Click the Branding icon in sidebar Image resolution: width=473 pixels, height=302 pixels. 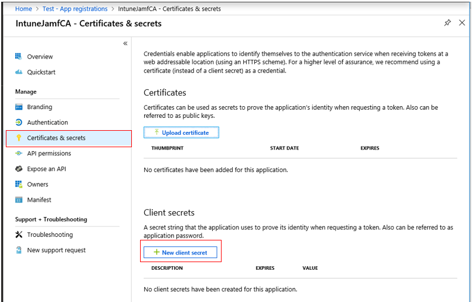(x=19, y=107)
